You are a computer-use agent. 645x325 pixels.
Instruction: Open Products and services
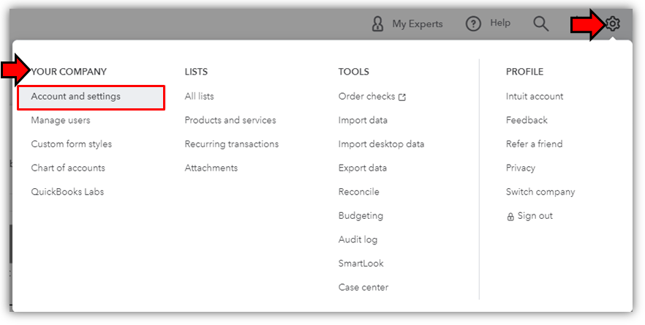[230, 120]
